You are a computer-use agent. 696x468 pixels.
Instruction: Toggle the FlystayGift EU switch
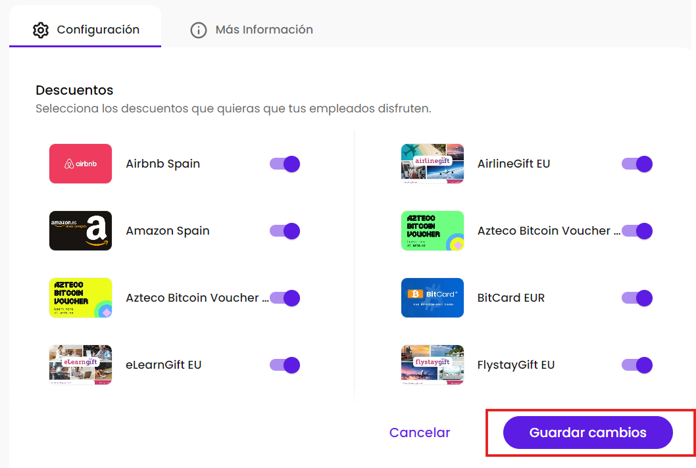637,365
